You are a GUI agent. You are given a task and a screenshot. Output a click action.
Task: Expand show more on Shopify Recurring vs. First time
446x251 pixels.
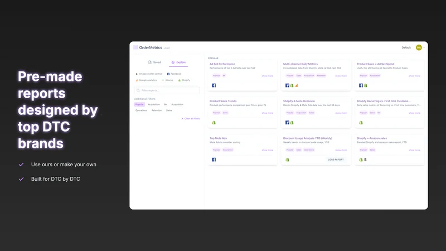(x=414, y=113)
